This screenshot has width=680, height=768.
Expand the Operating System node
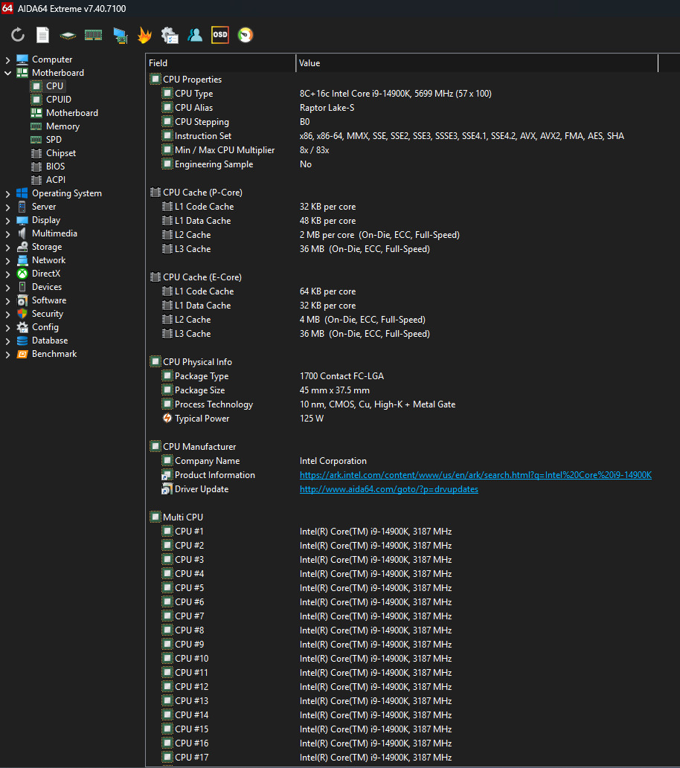pos(7,194)
